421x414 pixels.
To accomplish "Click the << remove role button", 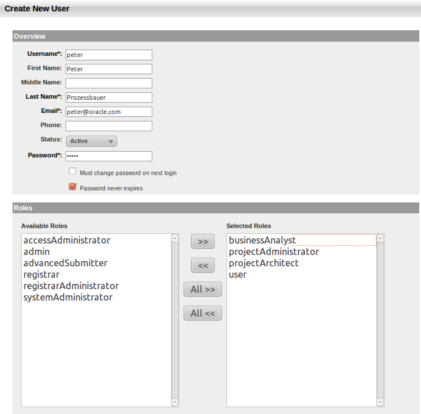I will coord(203,265).
